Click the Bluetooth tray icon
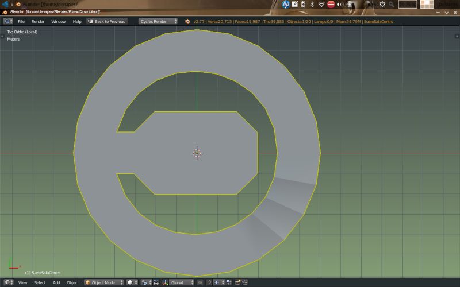 point(312,4)
